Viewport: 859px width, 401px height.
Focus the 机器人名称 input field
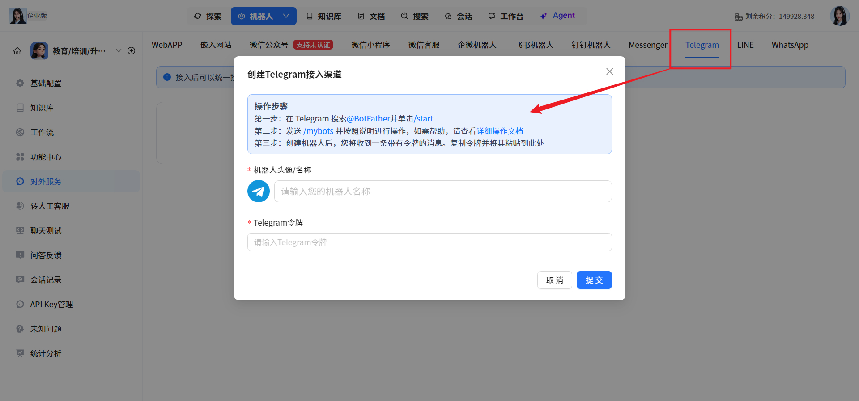coord(443,191)
